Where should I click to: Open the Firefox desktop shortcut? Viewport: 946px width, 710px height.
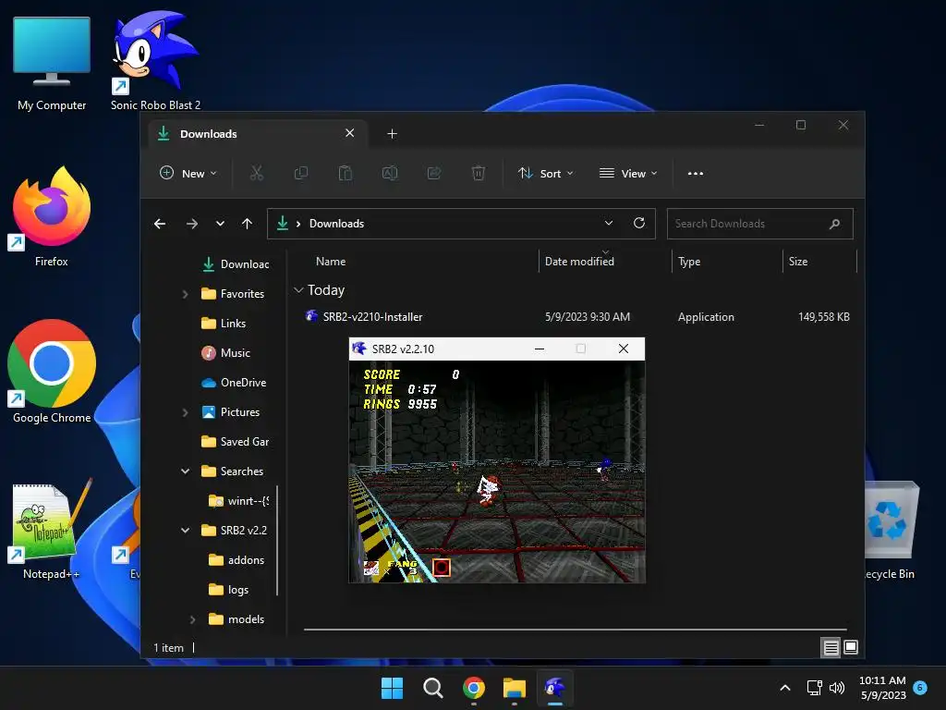pyautogui.click(x=52, y=217)
